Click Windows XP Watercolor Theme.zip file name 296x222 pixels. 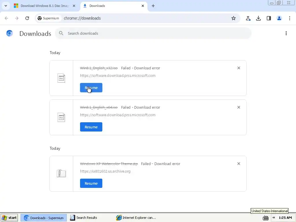[109, 164]
